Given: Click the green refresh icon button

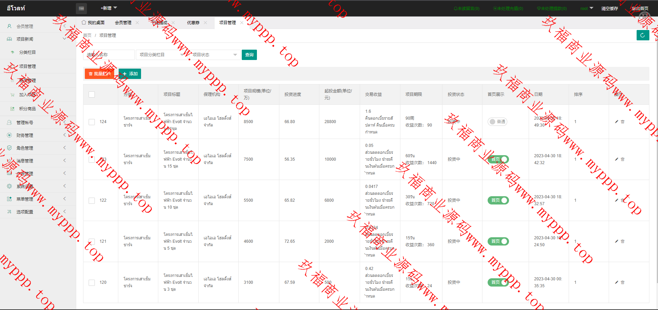Looking at the screenshot, I should tap(642, 35).
